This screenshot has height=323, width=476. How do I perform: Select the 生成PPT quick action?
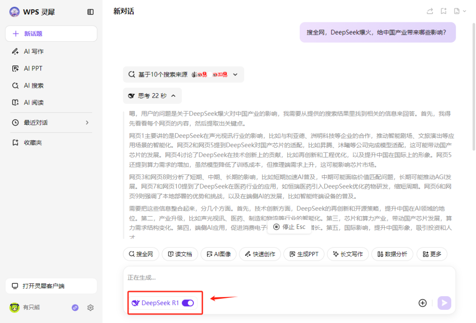tap(304, 254)
